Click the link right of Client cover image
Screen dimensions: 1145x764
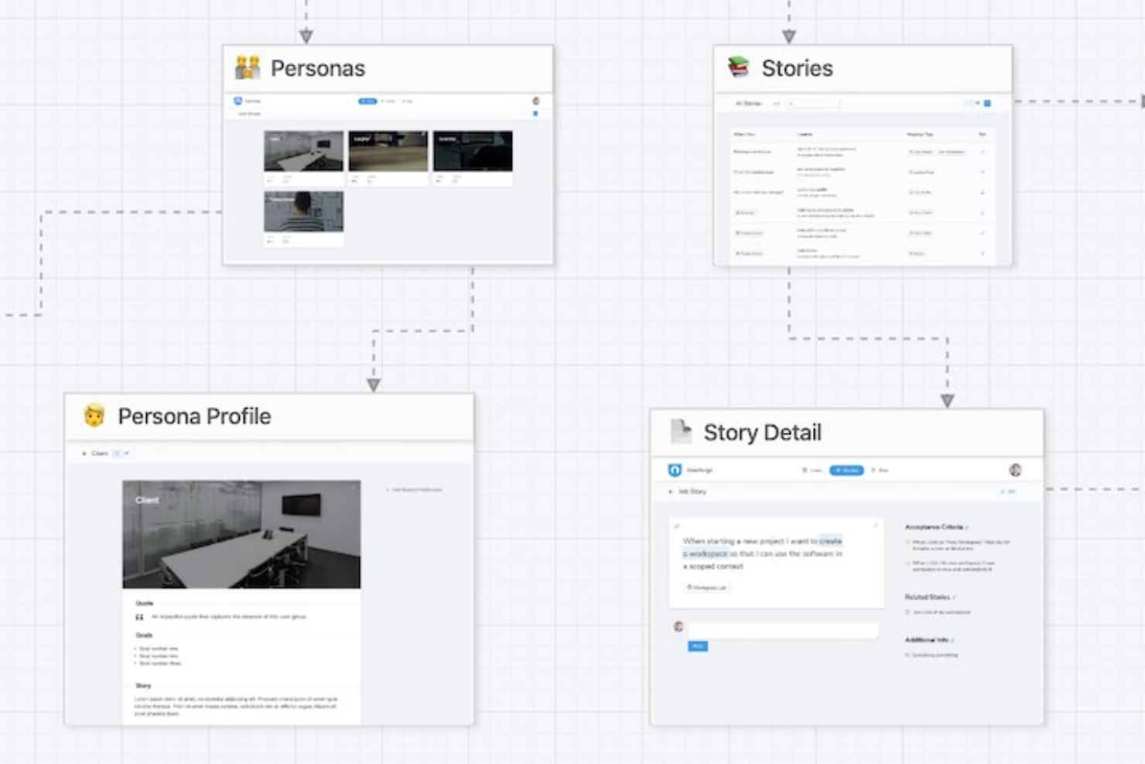tap(415, 490)
